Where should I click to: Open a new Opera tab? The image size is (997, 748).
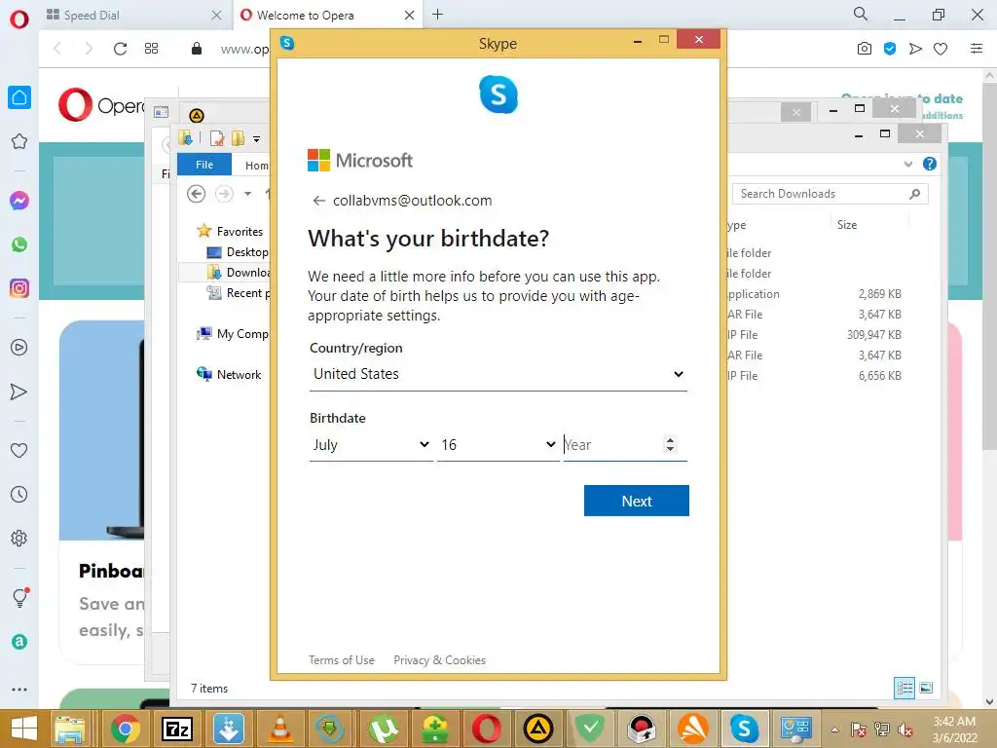coord(437,15)
